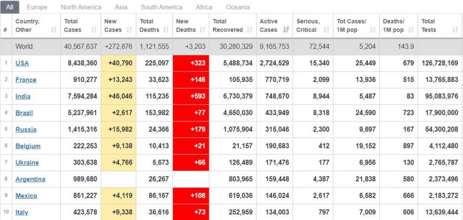This screenshot has height=220, width=463.
Task: Click Tot Cases/1M pop sort icon
Action: coord(373,30)
